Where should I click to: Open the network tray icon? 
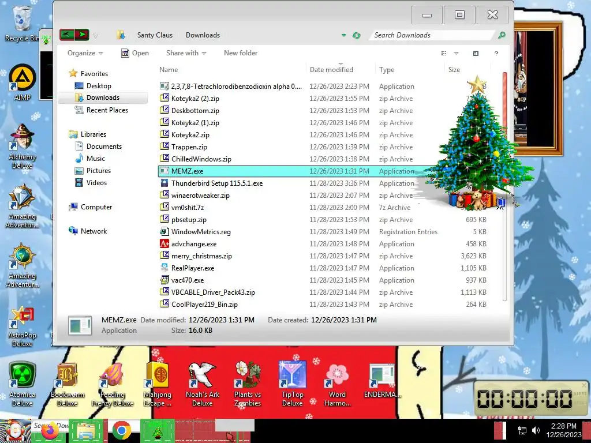[x=522, y=430]
